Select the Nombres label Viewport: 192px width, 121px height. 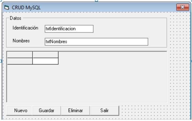point(21,41)
